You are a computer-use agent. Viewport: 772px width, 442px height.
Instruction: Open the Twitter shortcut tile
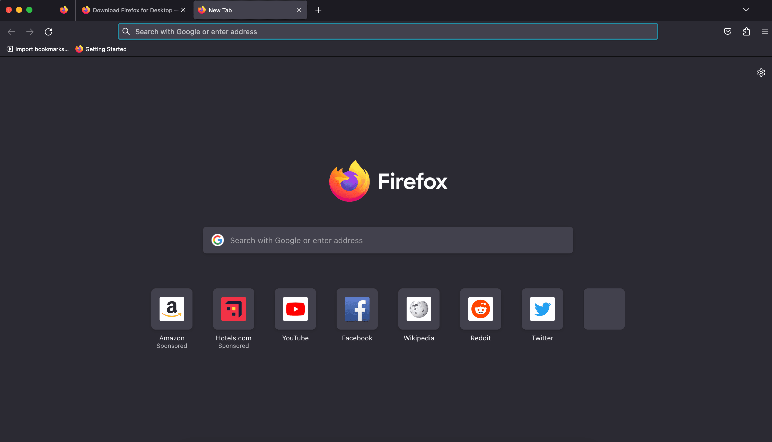542,309
